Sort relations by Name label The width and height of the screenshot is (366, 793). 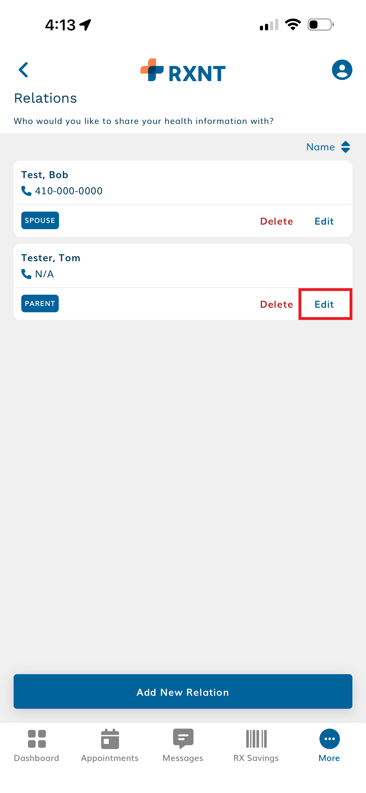coord(320,147)
